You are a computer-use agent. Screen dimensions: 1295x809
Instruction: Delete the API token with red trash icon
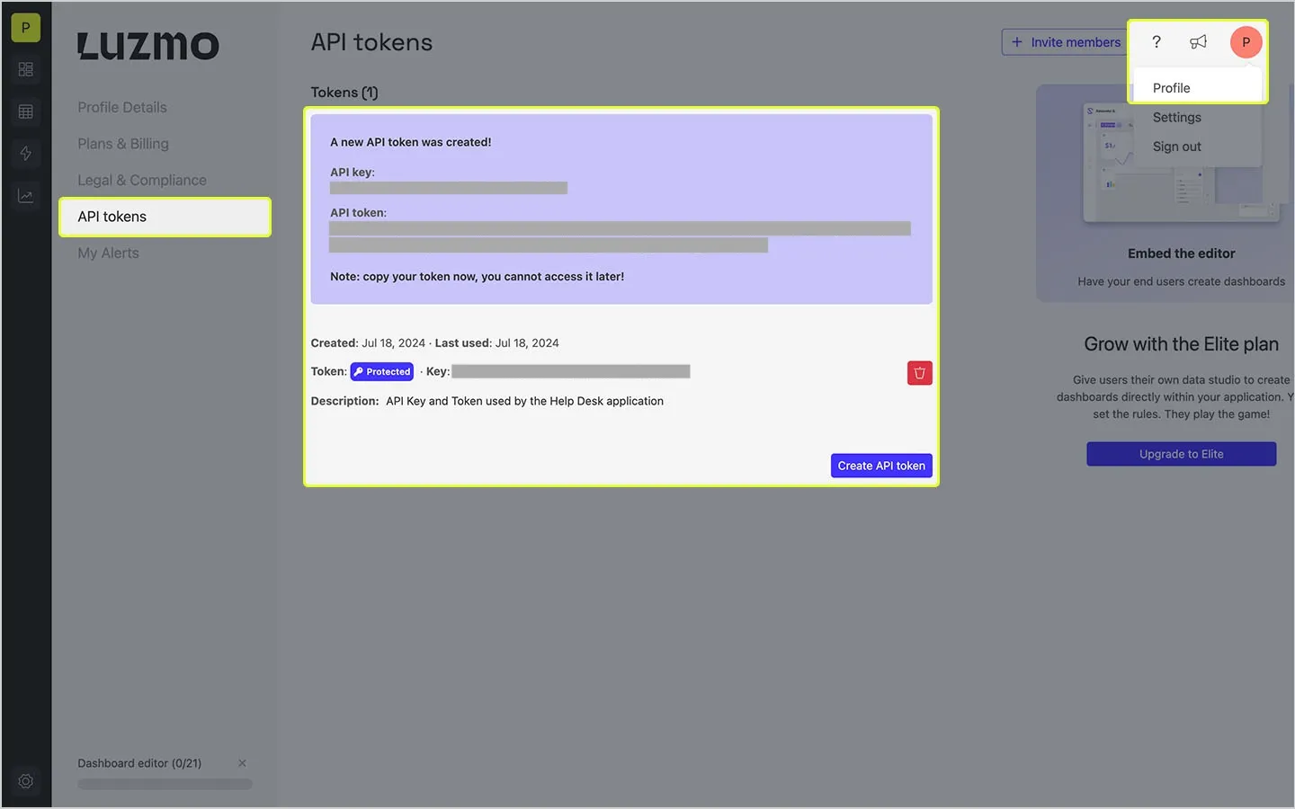(x=919, y=373)
